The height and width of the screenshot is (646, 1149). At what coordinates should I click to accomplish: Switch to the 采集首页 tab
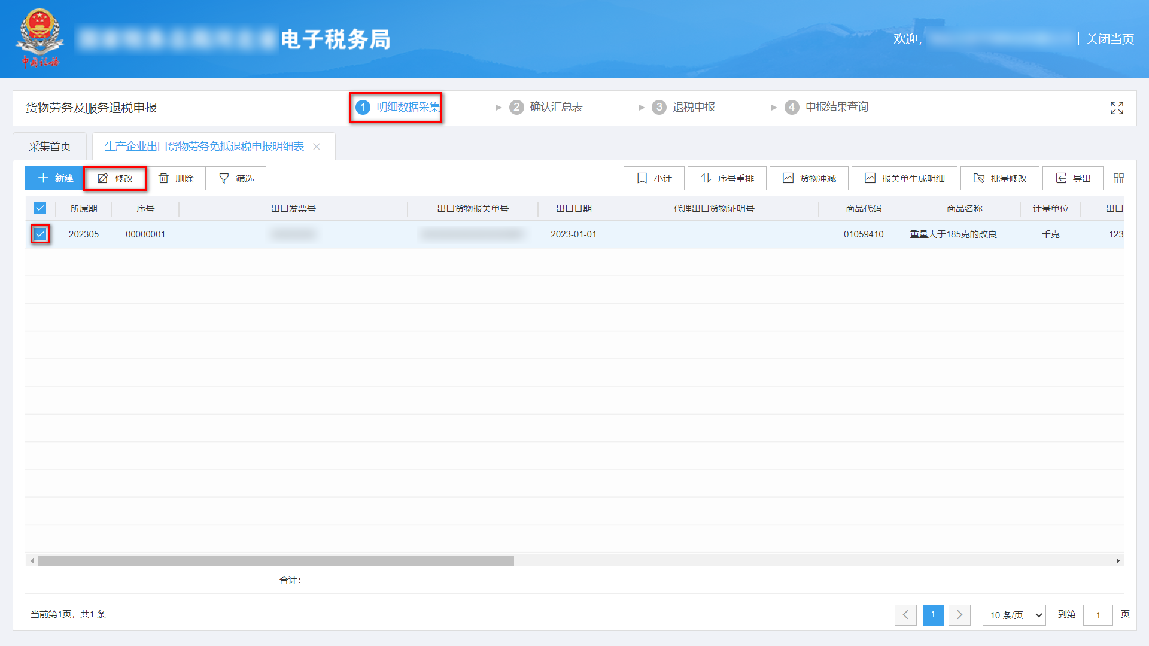click(x=50, y=145)
